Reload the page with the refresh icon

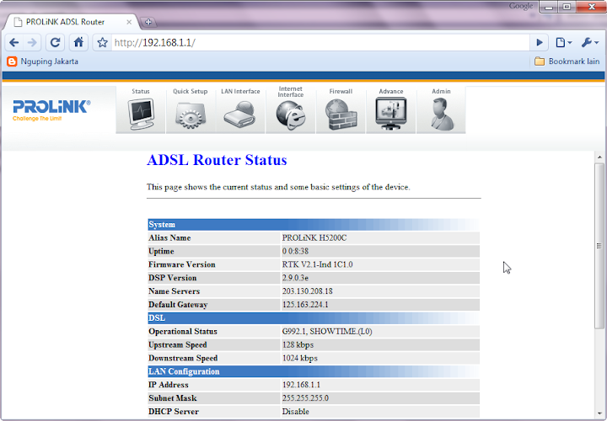55,43
